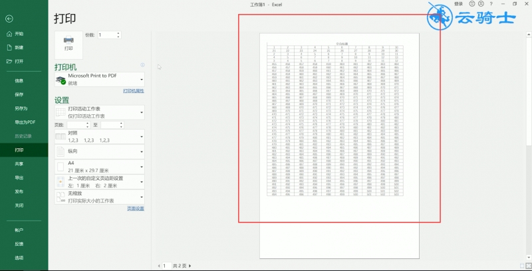
Task: Increase copies with the 份数 up arrow
Action: [118, 33]
